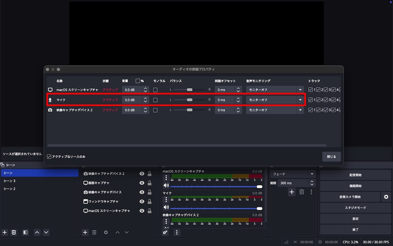Lock the ウィンドウキャプチャ source

click(x=149, y=201)
